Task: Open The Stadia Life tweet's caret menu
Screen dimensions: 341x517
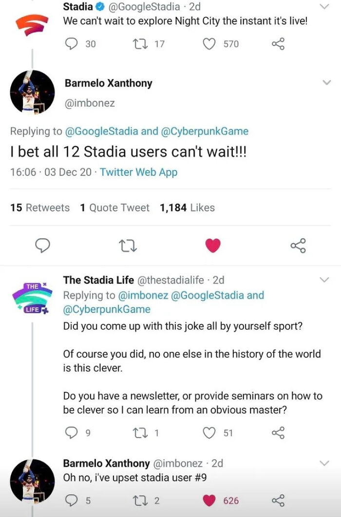Action: (324, 280)
